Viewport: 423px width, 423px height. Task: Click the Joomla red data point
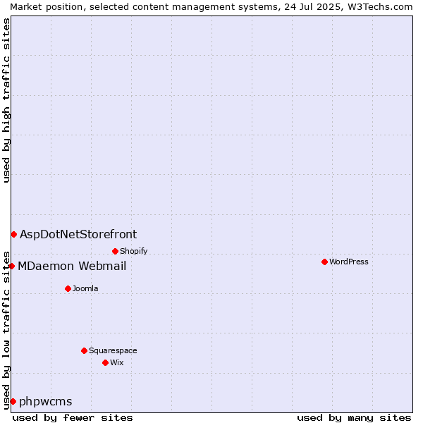[x=68, y=288]
